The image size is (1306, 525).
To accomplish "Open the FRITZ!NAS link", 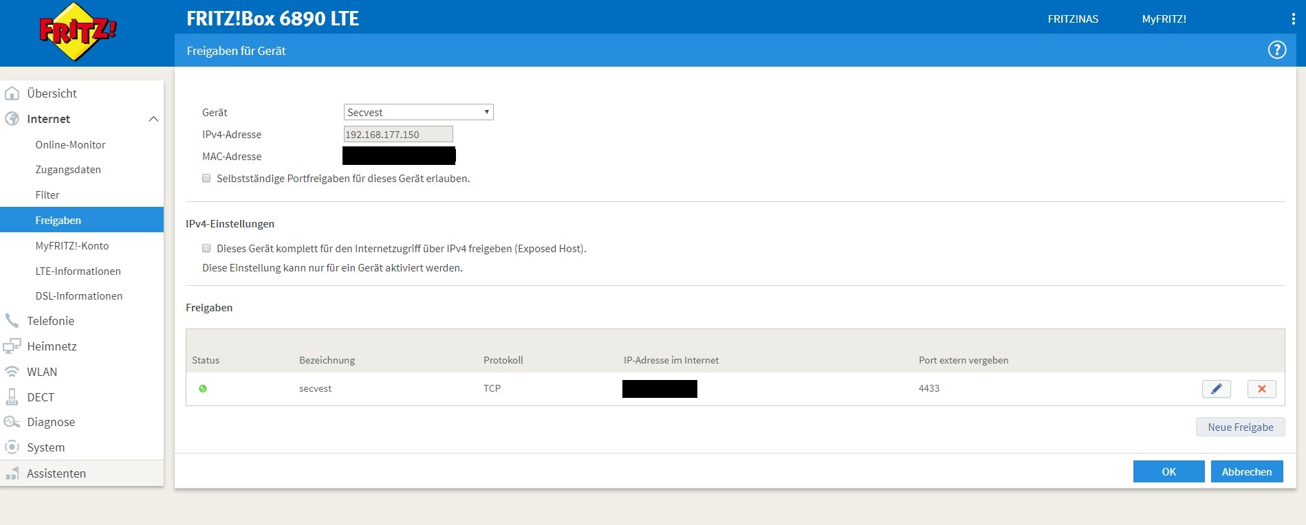I will 1072,19.
